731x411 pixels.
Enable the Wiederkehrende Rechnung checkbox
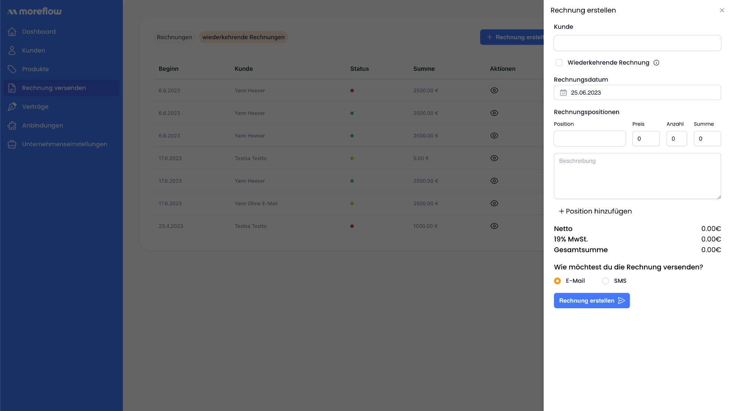tap(559, 63)
